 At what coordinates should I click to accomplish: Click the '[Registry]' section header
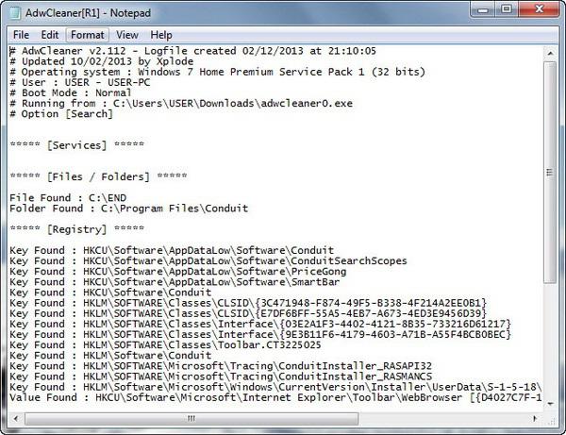pos(77,229)
